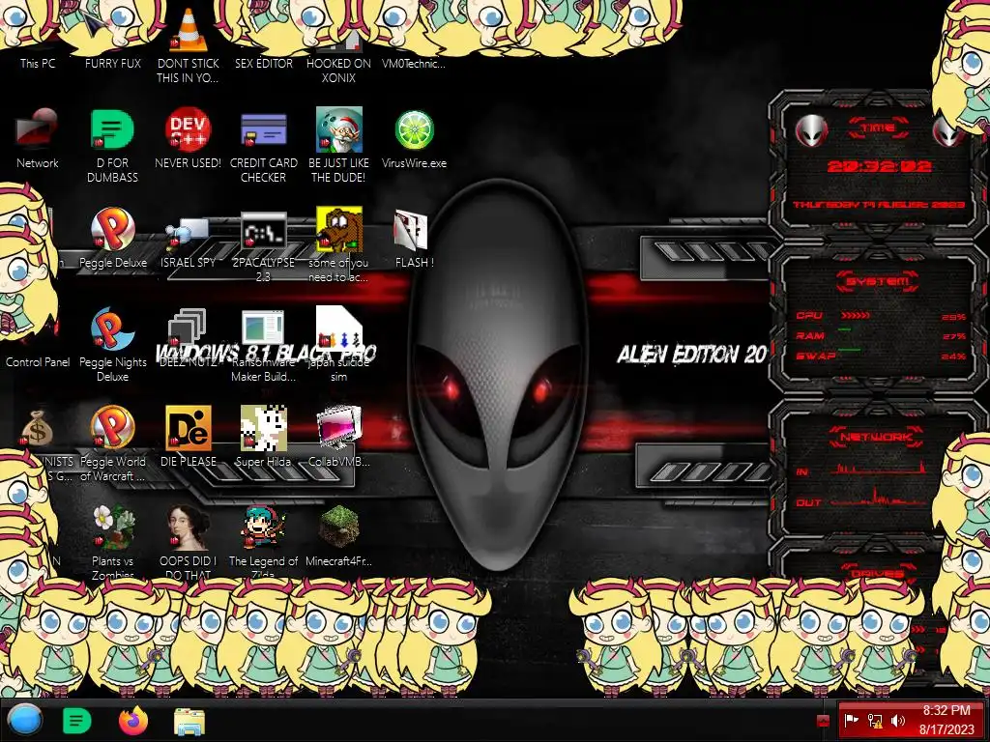Screen dimensions: 990x742
Task: Open the Network desktop icon
Action: [37, 130]
